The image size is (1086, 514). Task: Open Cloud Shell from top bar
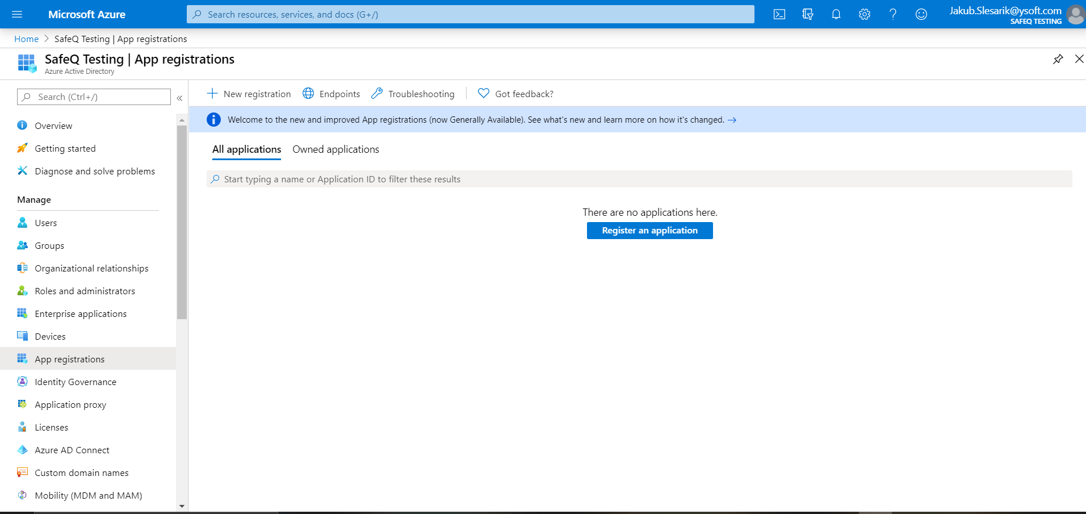tap(779, 14)
